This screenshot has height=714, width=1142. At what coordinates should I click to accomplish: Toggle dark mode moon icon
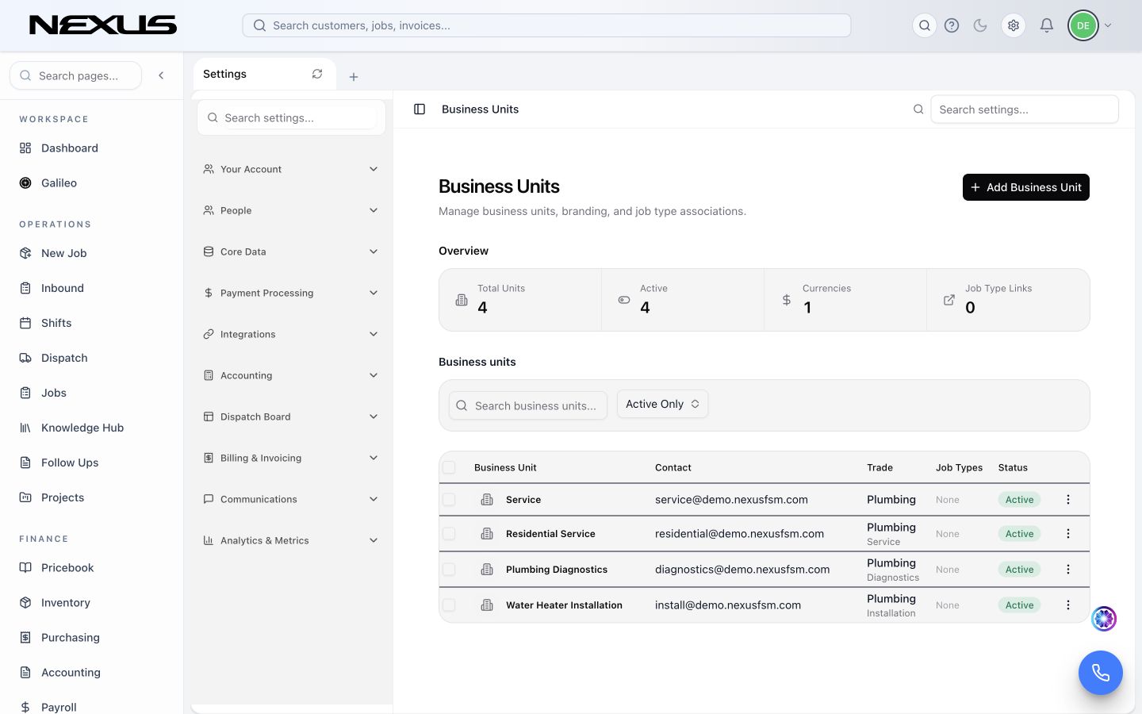980,25
